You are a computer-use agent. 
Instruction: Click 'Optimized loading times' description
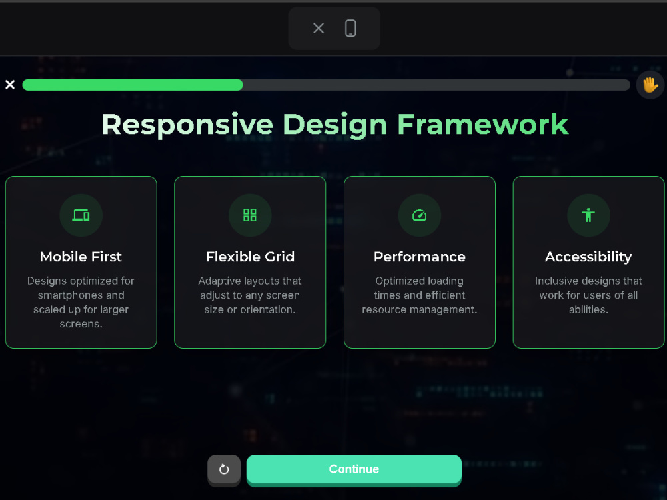[420, 295]
